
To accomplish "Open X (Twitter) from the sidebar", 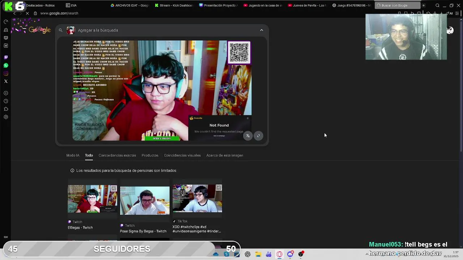I will (6, 82).
